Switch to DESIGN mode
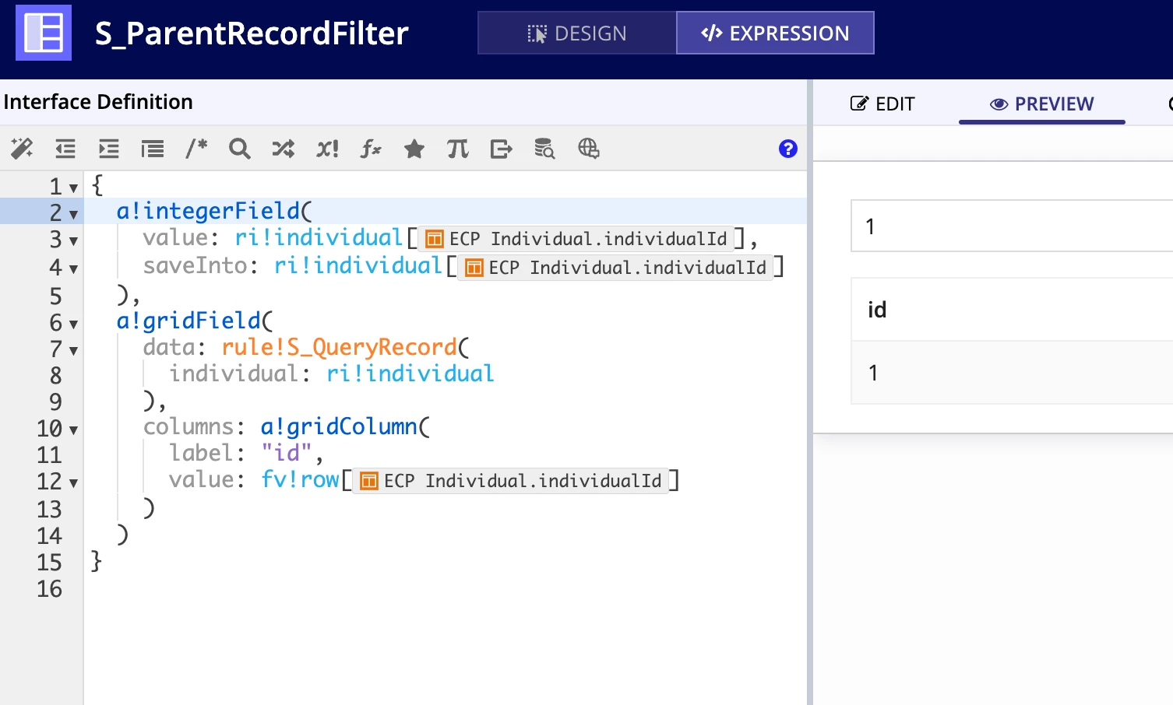Image resolution: width=1173 pixels, height=705 pixels. [x=577, y=33]
